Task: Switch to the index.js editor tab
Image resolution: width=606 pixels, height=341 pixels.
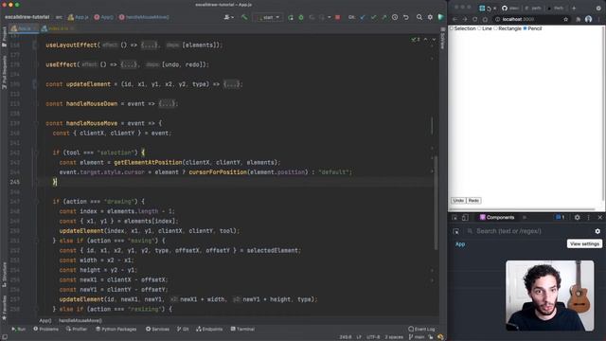Action: tap(58, 28)
